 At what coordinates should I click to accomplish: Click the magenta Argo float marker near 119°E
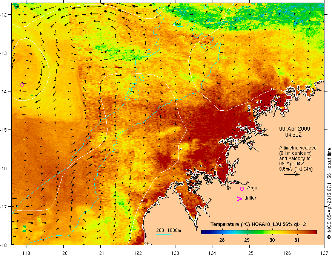22,85
